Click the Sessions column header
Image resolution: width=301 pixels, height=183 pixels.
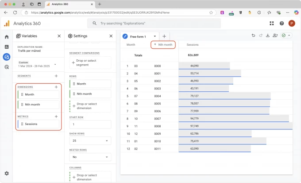point(193,45)
